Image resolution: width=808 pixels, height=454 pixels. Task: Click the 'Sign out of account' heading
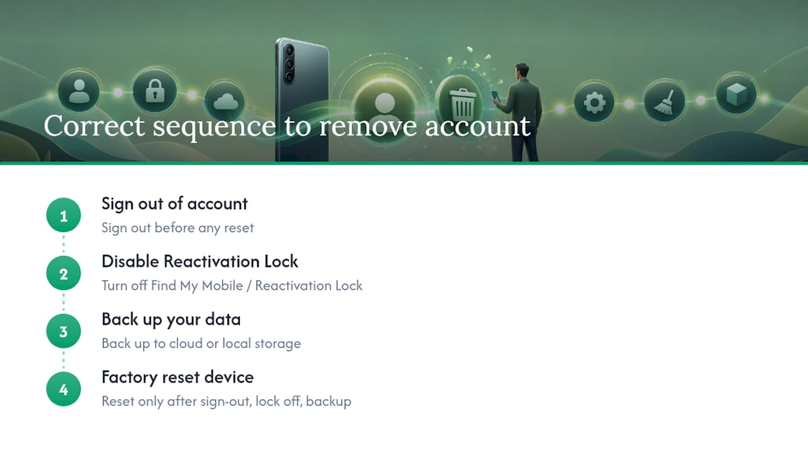click(175, 204)
